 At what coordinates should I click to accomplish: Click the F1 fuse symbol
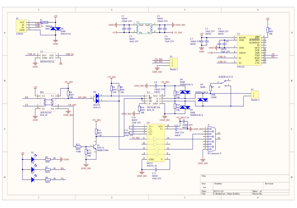tap(44, 22)
